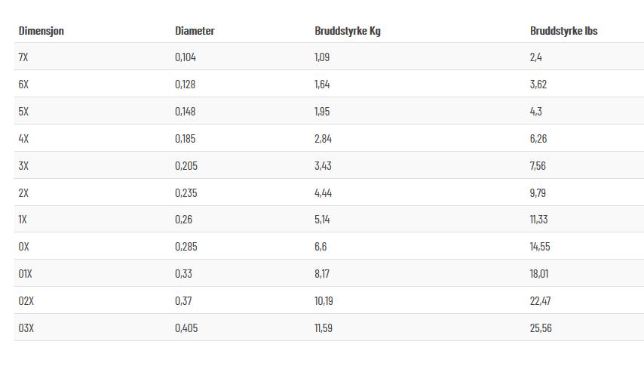The width and height of the screenshot is (644, 366).
Task: Select the 4X row label
Action: tap(23, 139)
